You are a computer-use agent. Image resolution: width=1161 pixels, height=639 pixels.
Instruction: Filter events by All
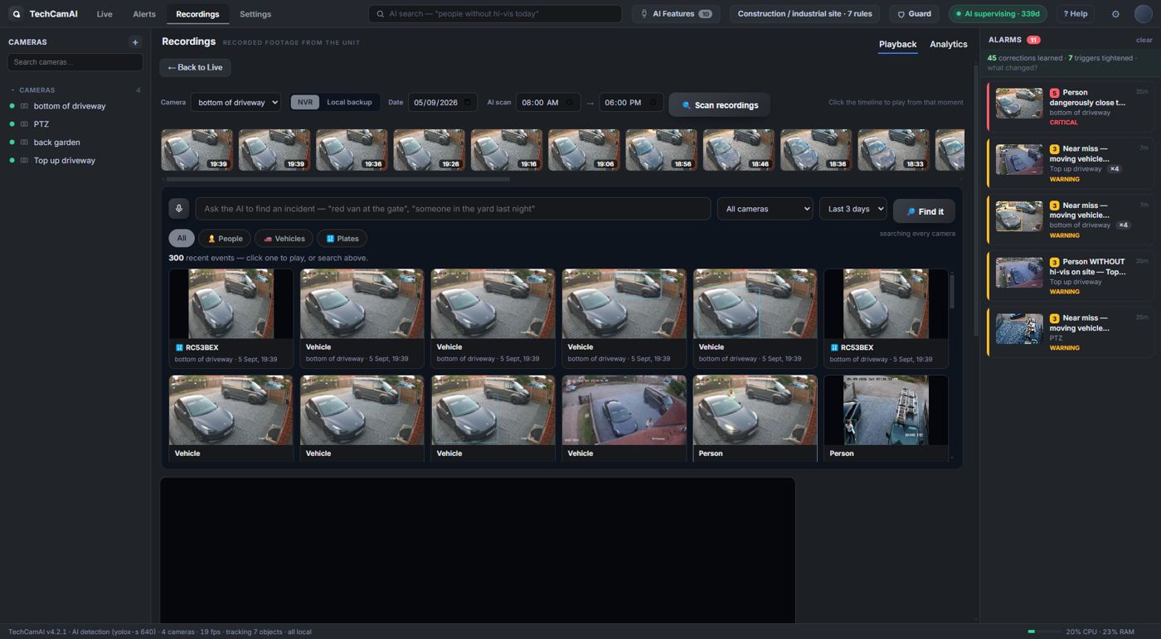[182, 239]
